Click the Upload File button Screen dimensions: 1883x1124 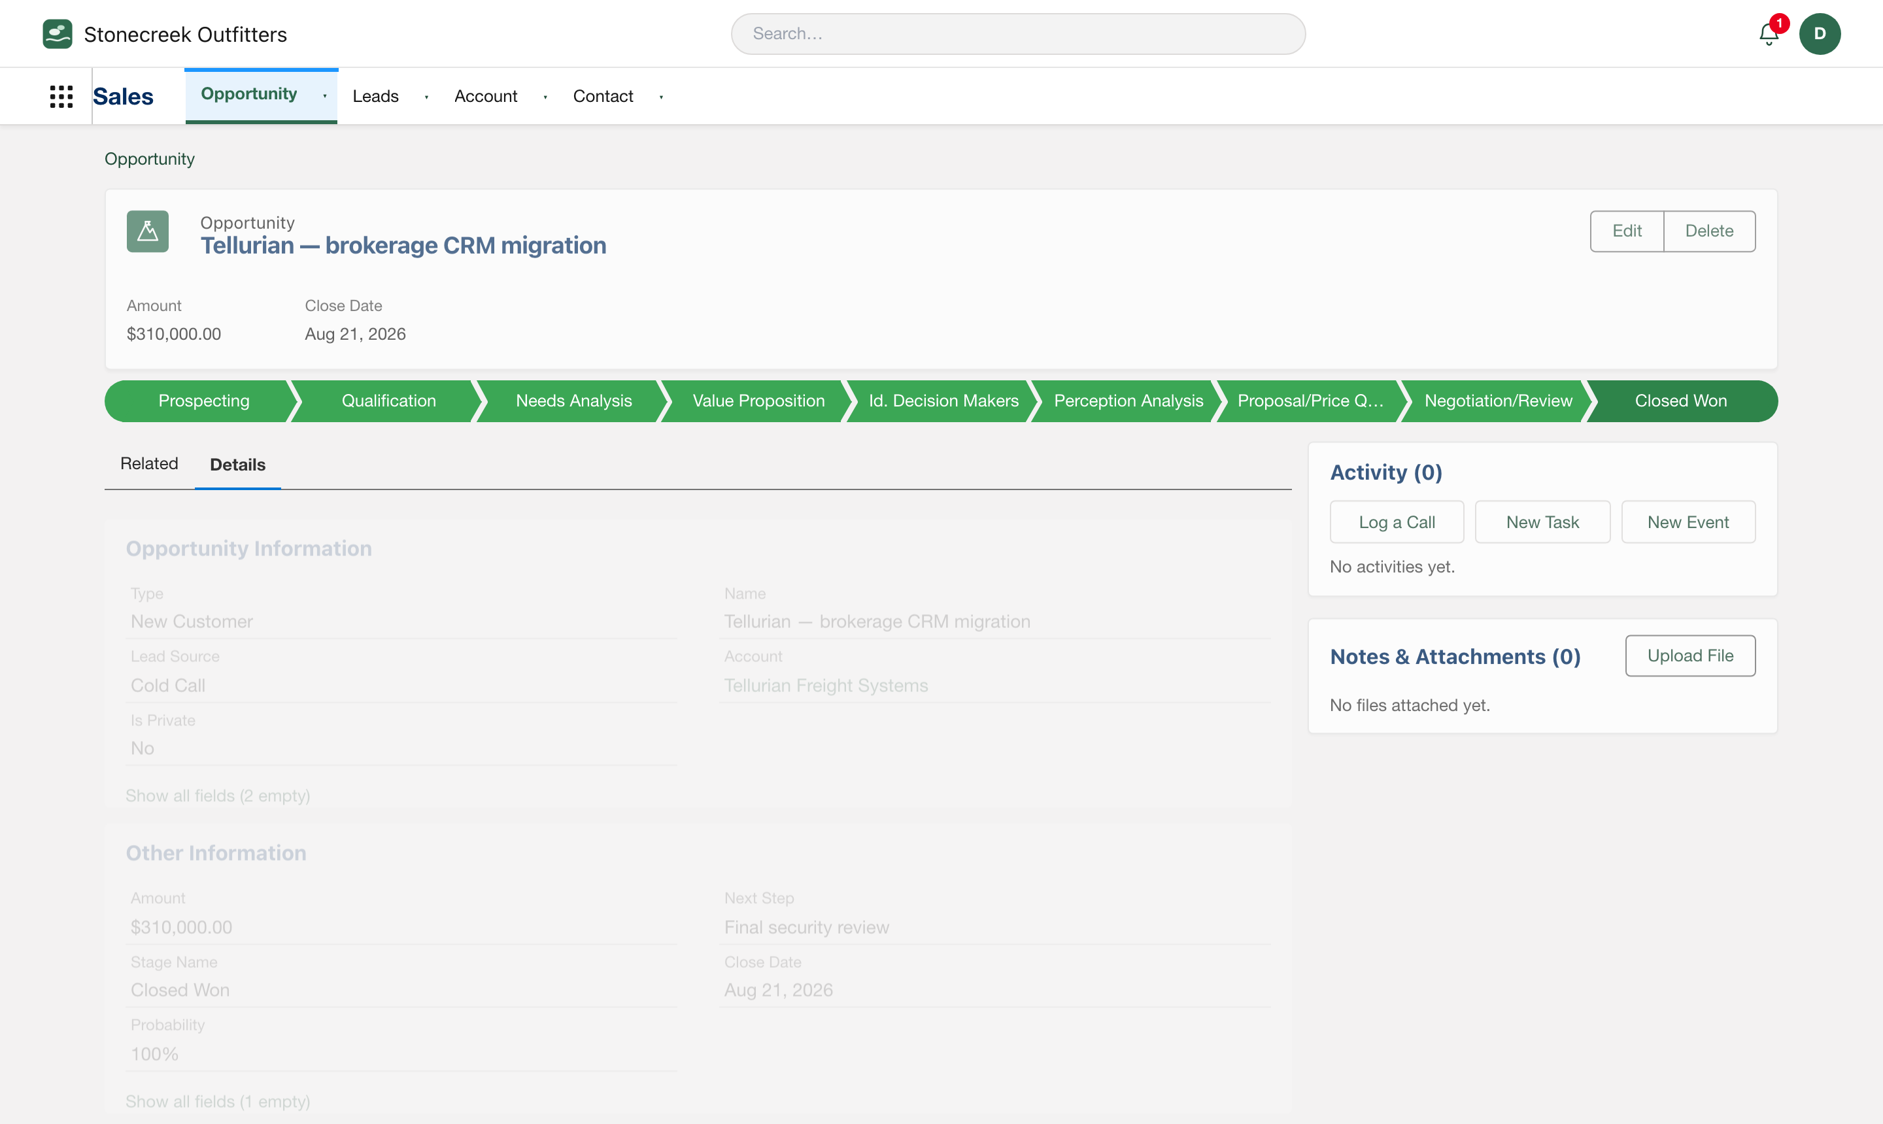pyautogui.click(x=1689, y=655)
